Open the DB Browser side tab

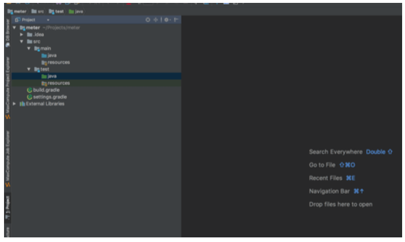pos(7,33)
